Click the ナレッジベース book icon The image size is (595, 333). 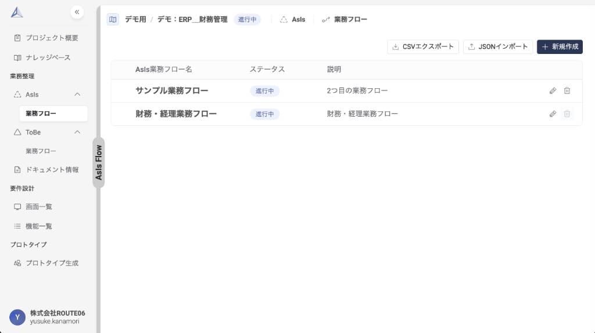tap(17, 57)
